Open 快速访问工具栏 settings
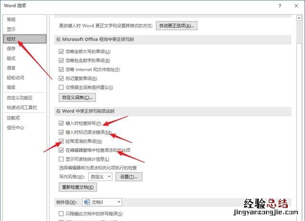The image size is (305, 221). tap(22, 108)
